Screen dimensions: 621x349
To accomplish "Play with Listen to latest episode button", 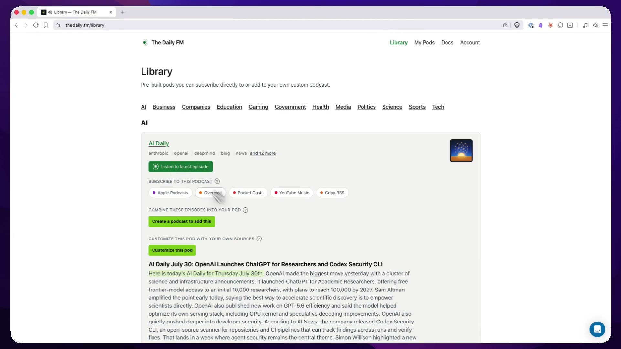I will (x=181, y=167).
